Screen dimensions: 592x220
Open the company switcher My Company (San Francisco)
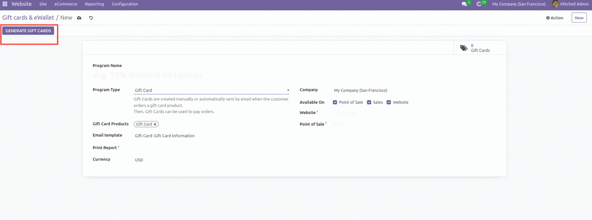(519, 4)
